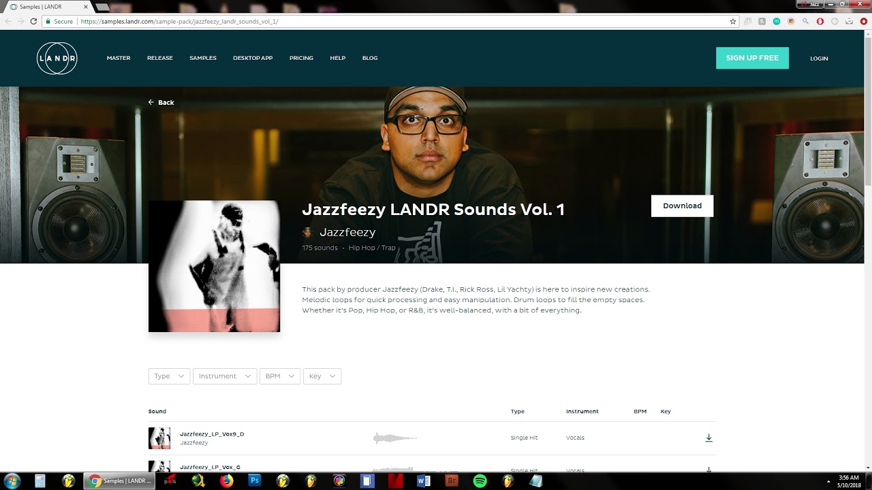
Task: Go to the RELEASE nav item
Action: 160,58
